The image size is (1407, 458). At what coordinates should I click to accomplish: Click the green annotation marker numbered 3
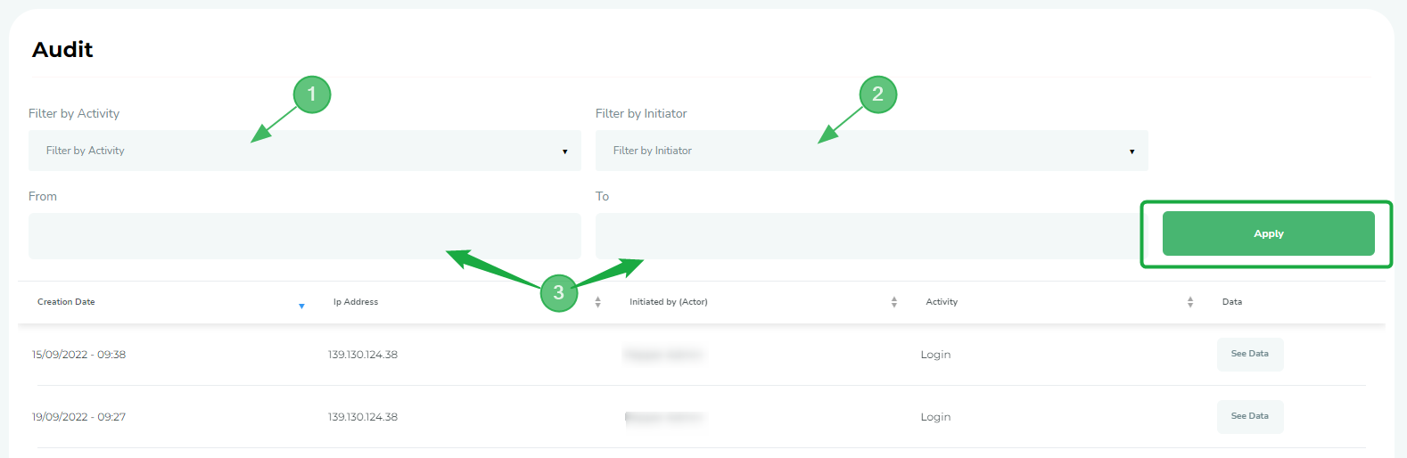tap(559, 293)
